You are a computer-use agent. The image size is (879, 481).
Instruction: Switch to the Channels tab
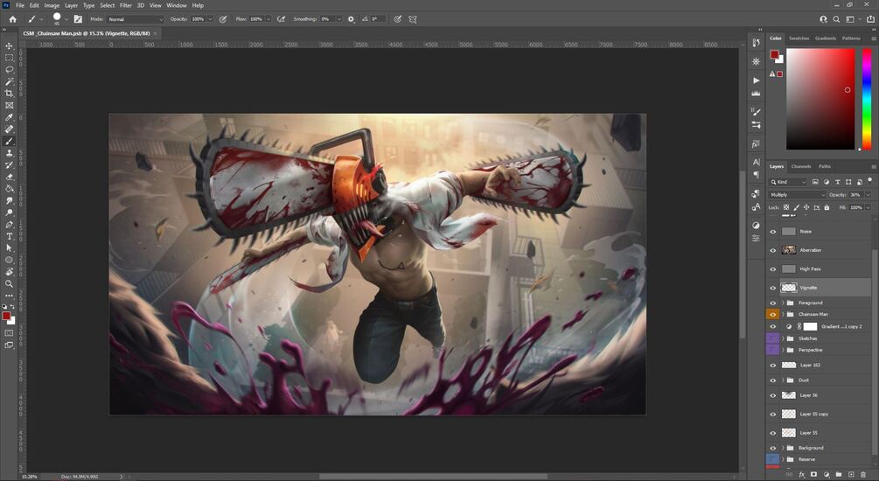click(801, 166)
